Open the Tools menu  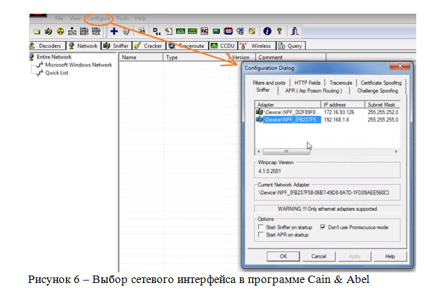[x=122, y=18]
